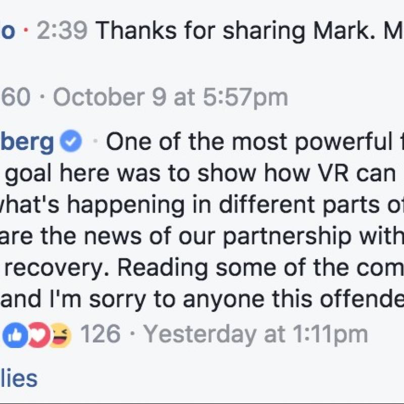Image resolution: width=404 pixels, height=404 pixels.
Task: Open the Yesterday at 1:11pm timestamp
Action: click(x=256, y=334)
